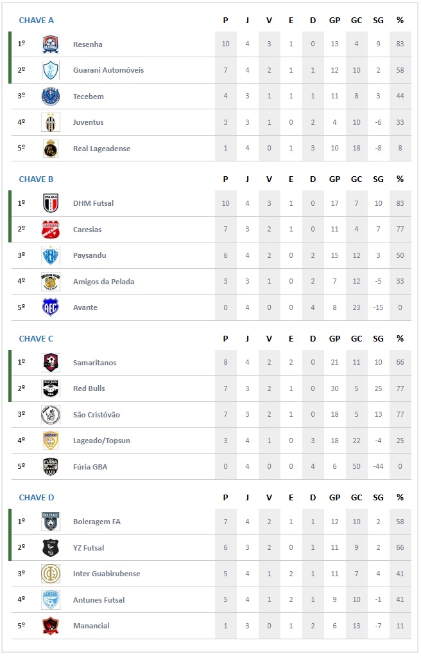Viewport: 421px width, 656px height.
Task: Open the Tecebem team link
Action: (x=88, y=96)
